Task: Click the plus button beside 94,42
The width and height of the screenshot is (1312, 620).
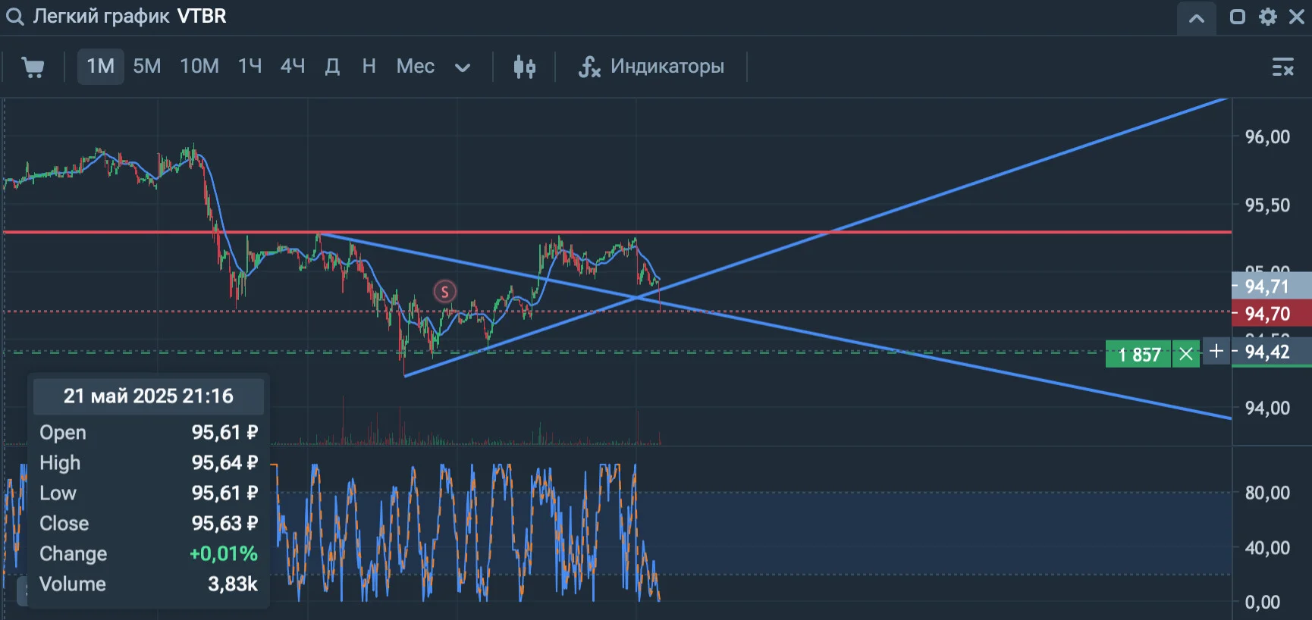Action: (x=1216, y=351)
